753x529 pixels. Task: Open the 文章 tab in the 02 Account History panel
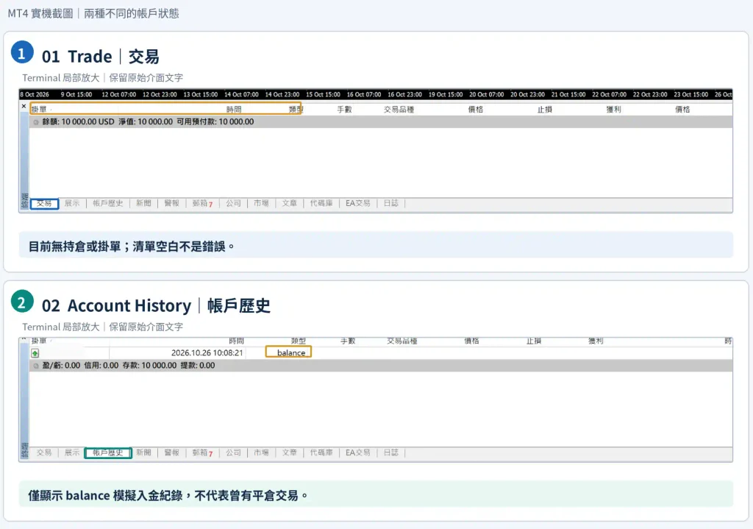(289, 452)
